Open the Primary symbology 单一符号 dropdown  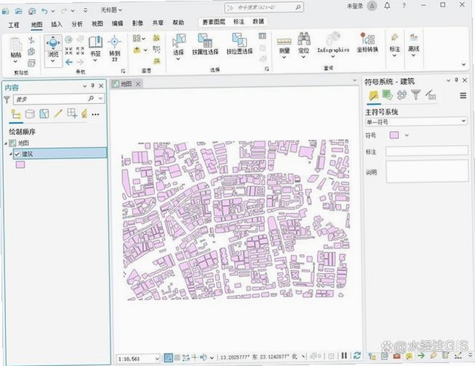click(x=417, y=122)
